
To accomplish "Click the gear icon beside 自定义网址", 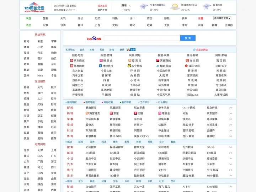I will click(194, 50).
